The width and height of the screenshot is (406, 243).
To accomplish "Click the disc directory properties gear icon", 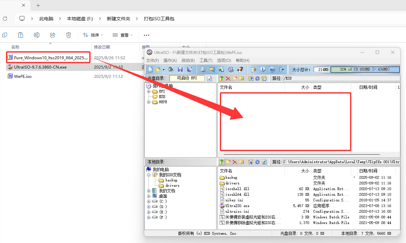I will click(x=257, y=78).
